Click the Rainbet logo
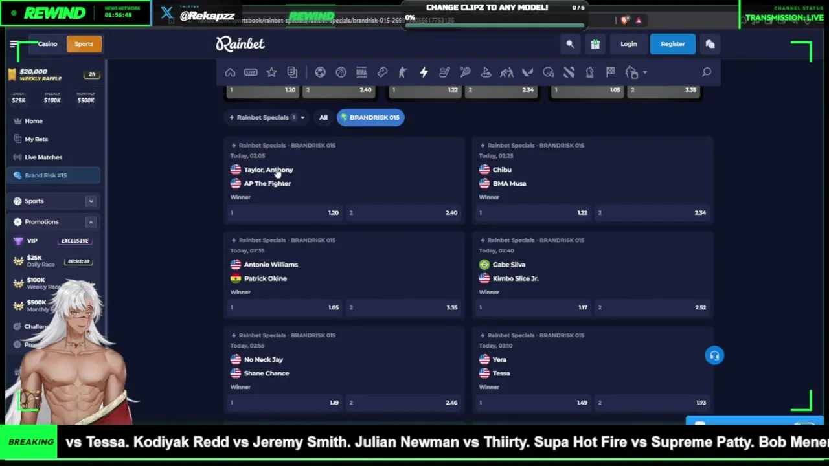 click(x=240, y=43)
